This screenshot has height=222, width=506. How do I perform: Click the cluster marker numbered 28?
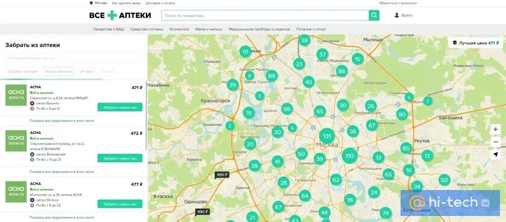(284, 183)
